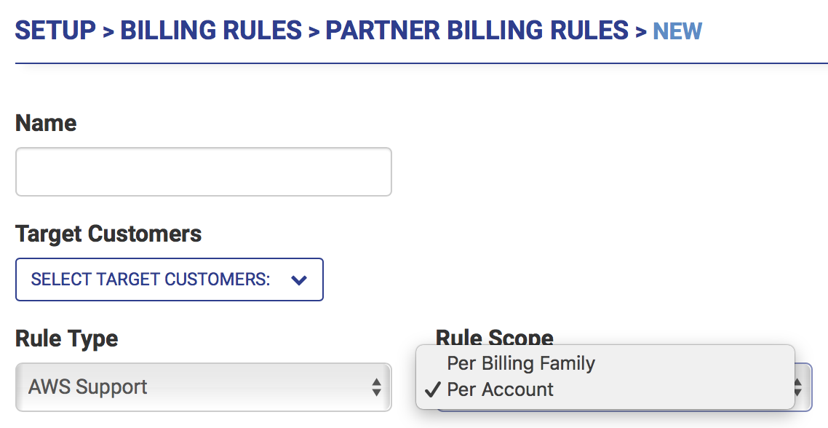
Task: Click the Rule Scope stepper arrows
Action: coord(800,387)
